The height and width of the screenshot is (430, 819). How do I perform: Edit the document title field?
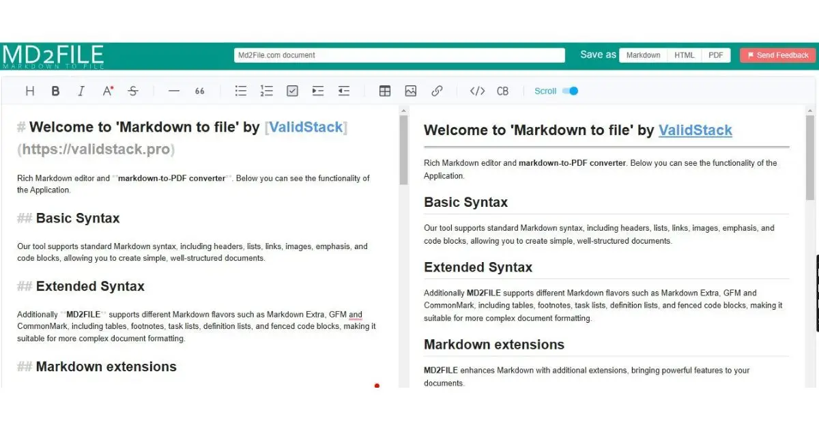[x=401, y=55]
